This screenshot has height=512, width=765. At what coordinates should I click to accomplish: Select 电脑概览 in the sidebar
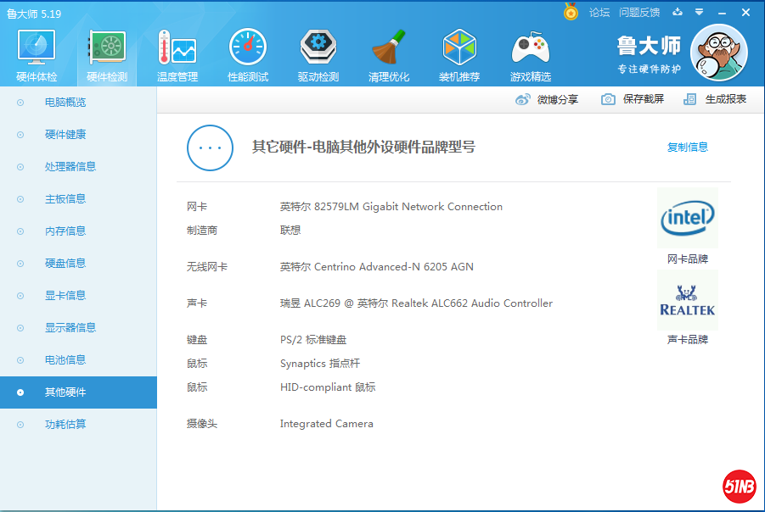click(65, 103)
